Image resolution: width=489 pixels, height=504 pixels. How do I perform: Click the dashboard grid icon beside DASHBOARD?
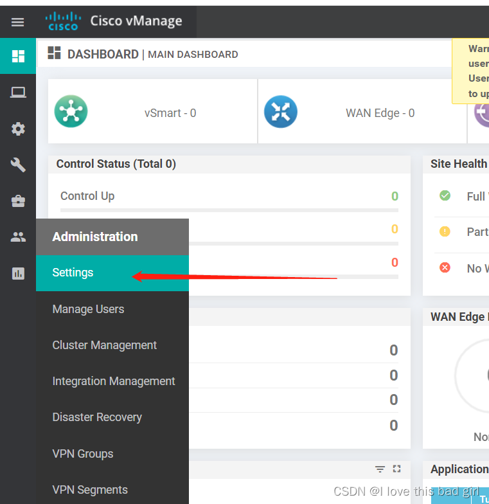(x=54, y=53)
